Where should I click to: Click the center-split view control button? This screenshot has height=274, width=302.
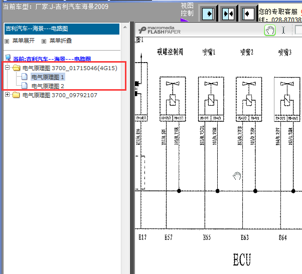click(228, 14)
